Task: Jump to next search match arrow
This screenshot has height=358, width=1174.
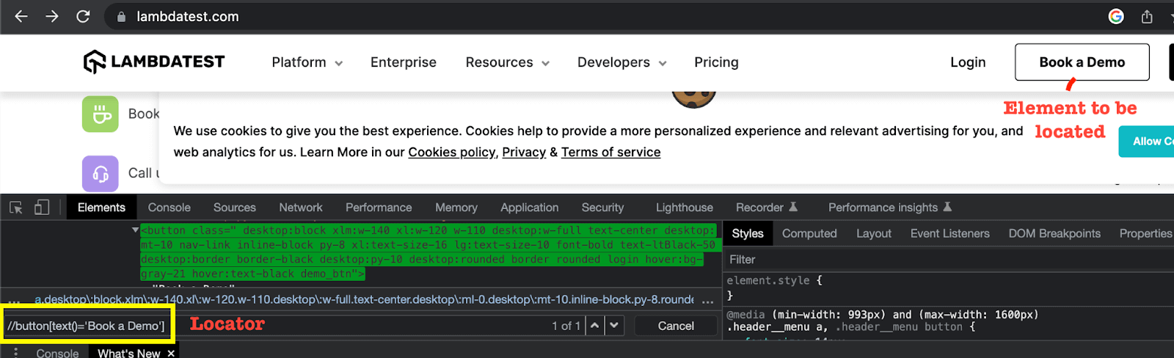Action: pos(614,325)
